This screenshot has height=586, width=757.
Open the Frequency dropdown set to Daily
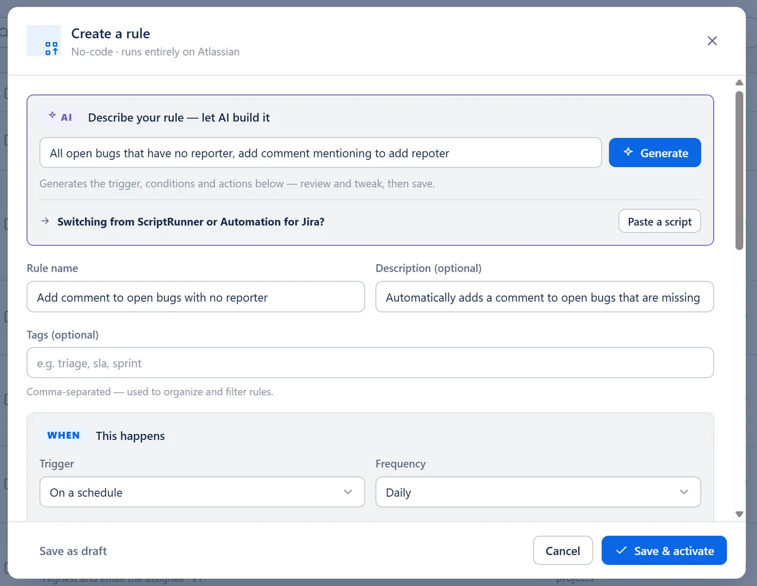(x=538, y=492)
